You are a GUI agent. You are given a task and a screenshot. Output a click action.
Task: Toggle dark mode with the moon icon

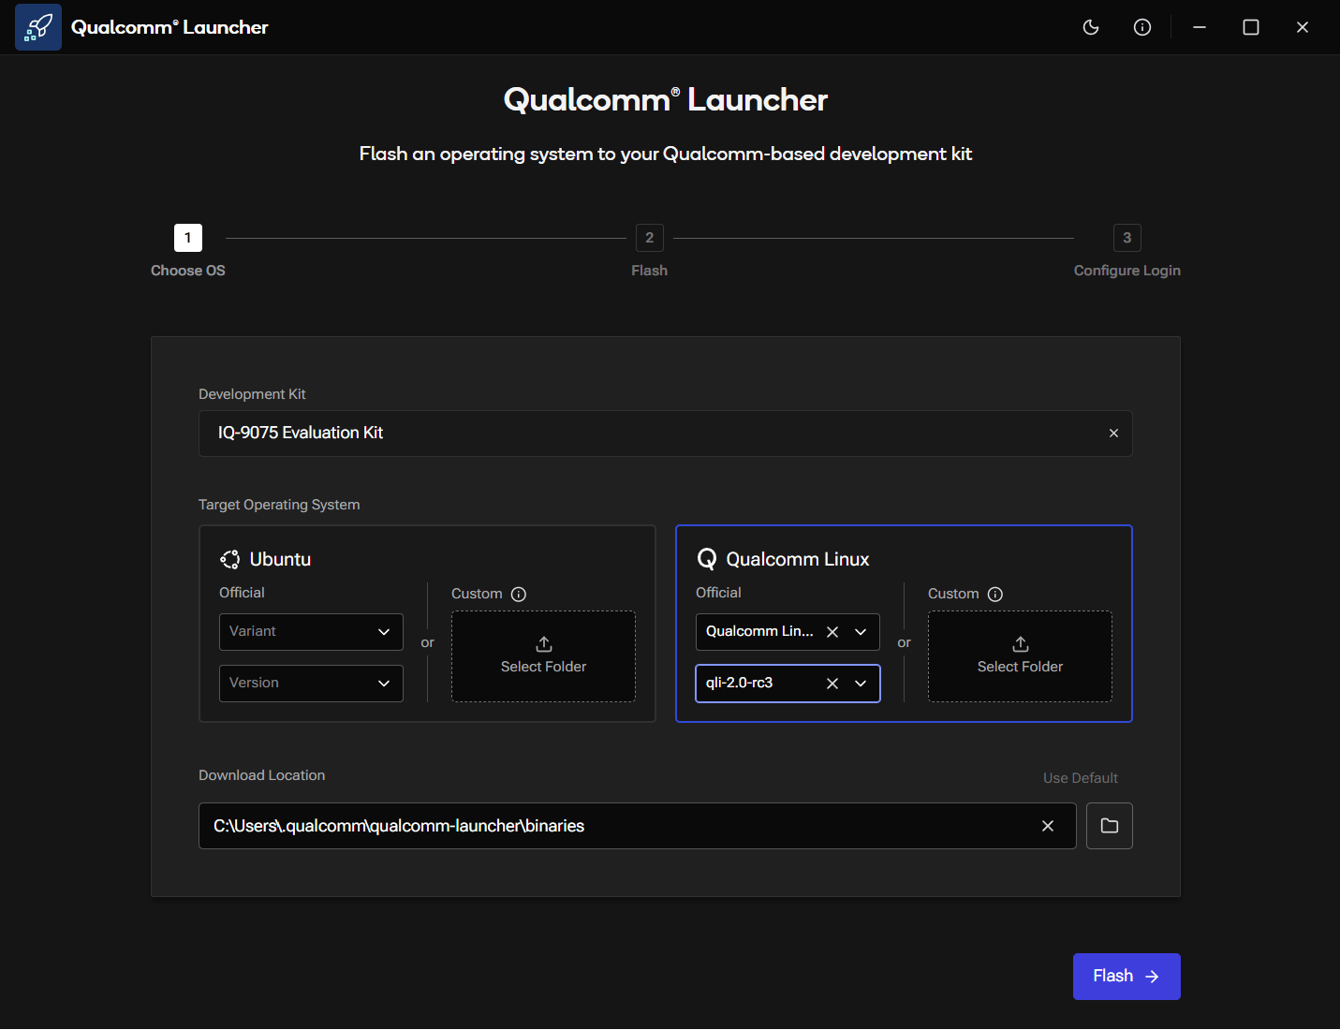click(1091, 27)
